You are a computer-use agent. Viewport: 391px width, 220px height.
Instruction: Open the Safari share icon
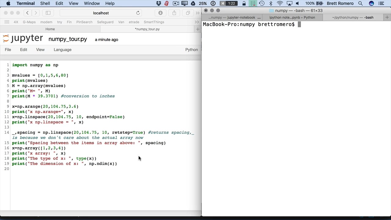click(174, 13)
